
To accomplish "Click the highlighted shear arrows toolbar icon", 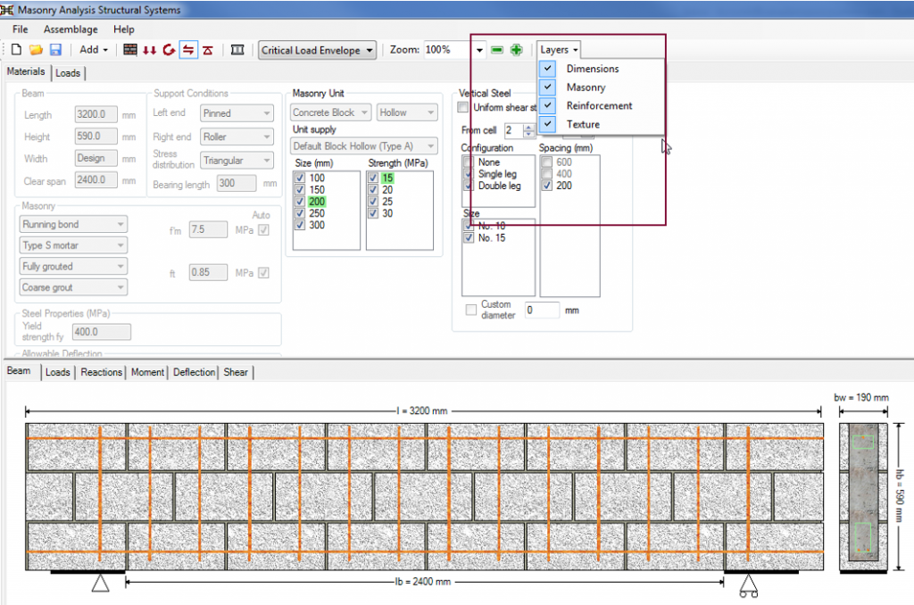I will (188, 50).
